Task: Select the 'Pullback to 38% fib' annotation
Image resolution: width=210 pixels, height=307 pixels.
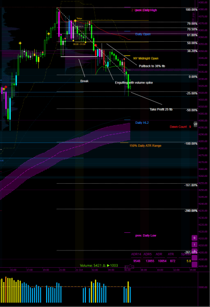Action: (x=152, y=66)
